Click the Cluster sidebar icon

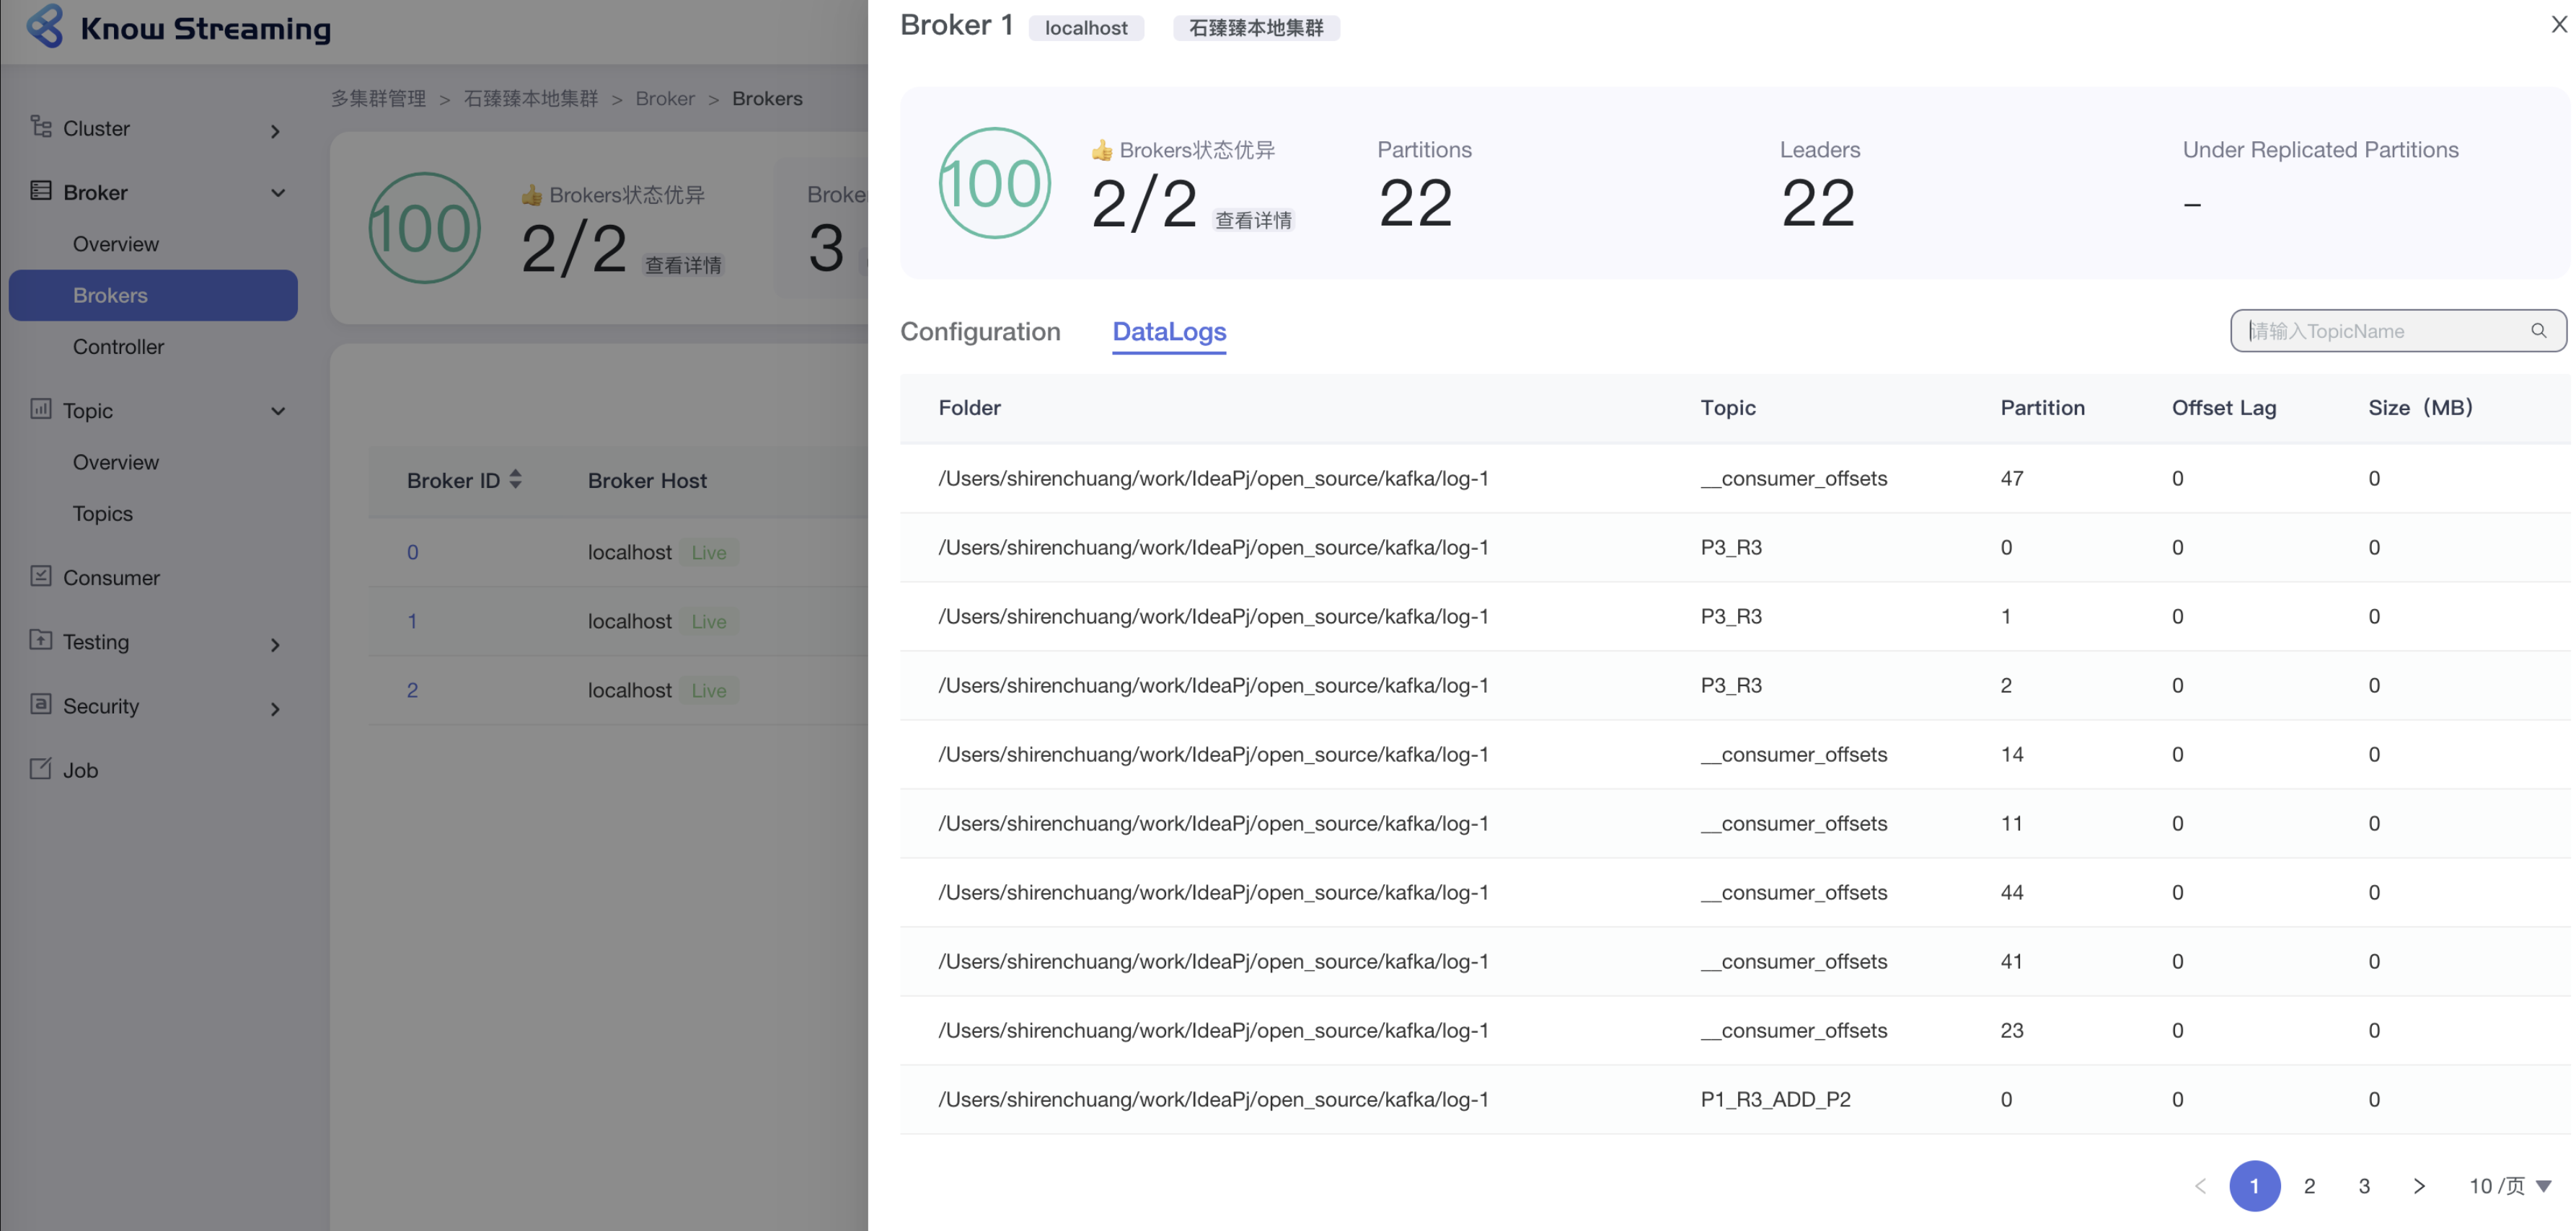[41, 127]
